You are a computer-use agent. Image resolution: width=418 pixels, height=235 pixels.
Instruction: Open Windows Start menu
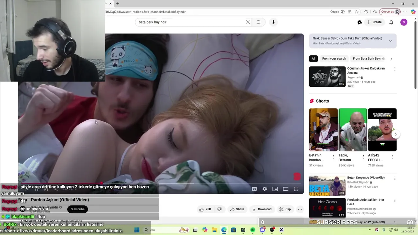[x=137, y=230]
